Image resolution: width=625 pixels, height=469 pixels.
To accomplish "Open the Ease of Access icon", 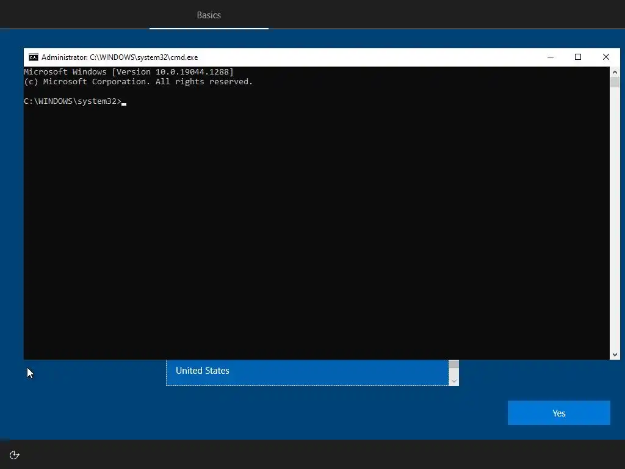I will [x=15, y=455].
